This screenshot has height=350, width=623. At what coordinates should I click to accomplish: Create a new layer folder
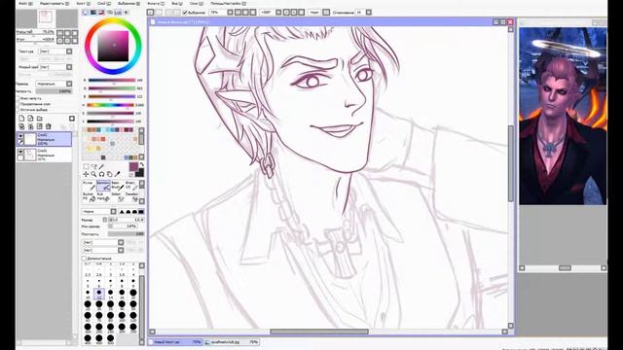click(x=40, y=119)
